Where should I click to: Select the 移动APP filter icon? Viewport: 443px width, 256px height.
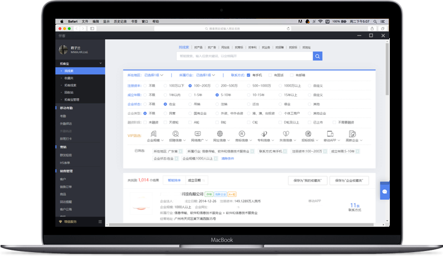click(331, 134)
